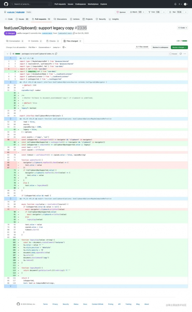Switch to the repository Code tab
Image resolution: width=192 pixels, height=312 pixels.
pos(9,19)
